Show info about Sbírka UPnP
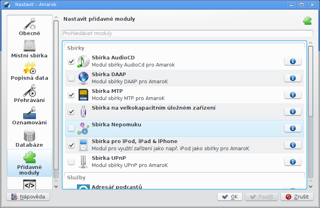 (x=292, y=161)
